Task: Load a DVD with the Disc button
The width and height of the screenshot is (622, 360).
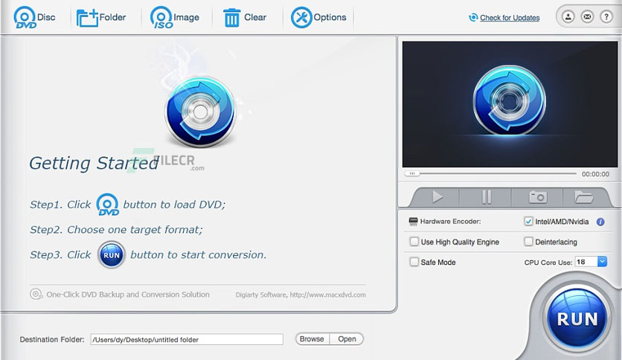Action: 34,17
